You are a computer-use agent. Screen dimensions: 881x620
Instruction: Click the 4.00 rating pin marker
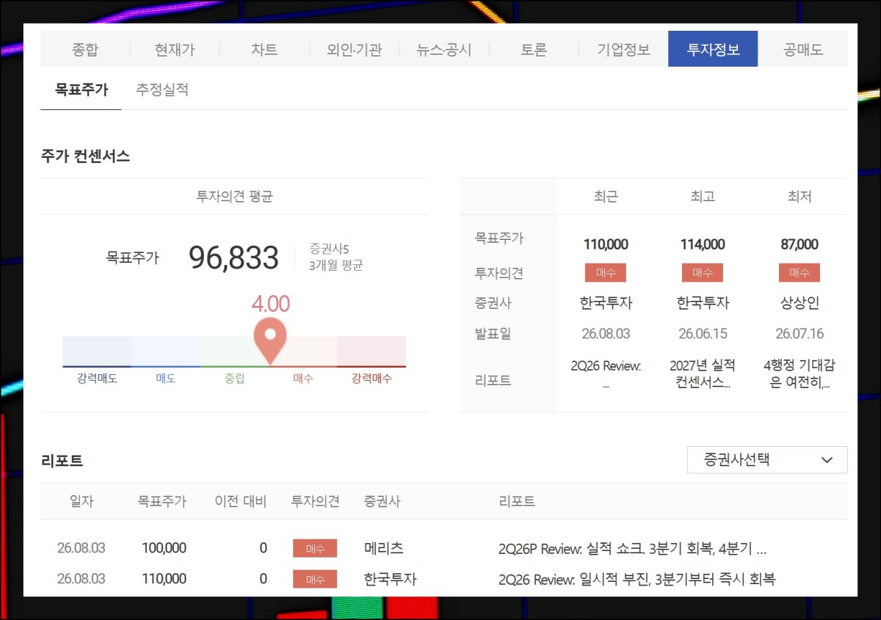point(270,340)
